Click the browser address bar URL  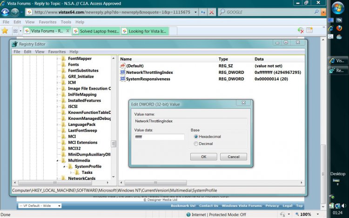(112, 12)
